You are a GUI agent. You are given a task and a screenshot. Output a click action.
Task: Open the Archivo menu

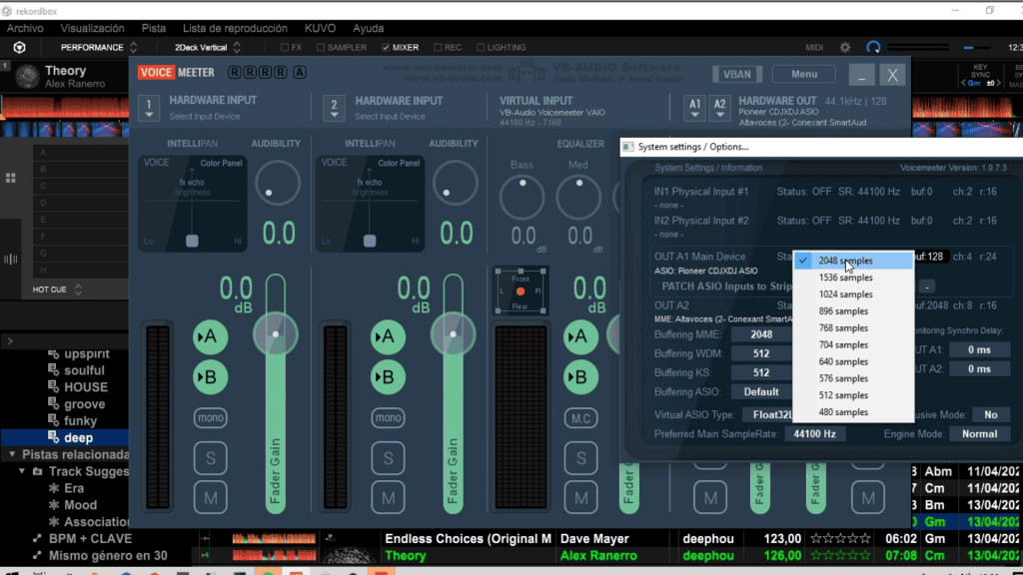coord(25,29)
